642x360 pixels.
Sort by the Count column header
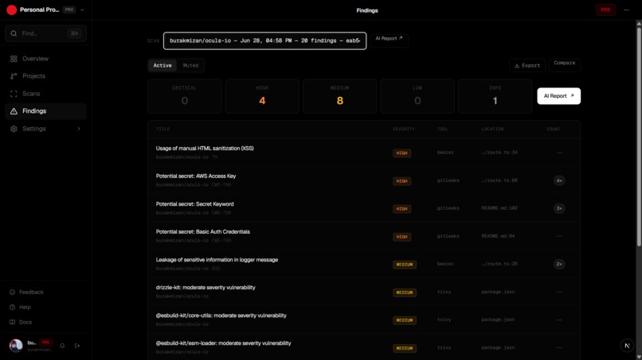tap(553, 129)
